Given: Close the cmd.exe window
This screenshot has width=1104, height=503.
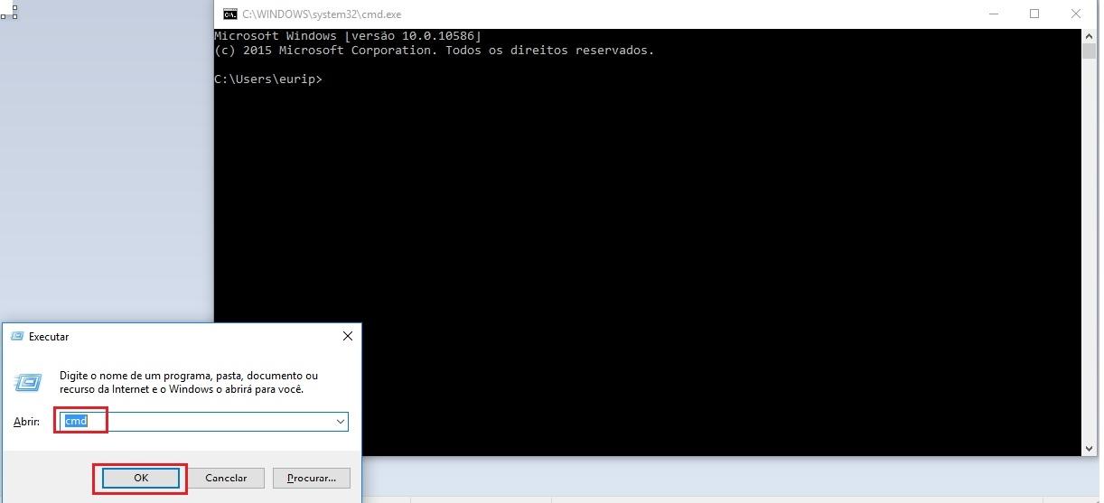Looking at the screenshot, I should (x=1076, y=14).
